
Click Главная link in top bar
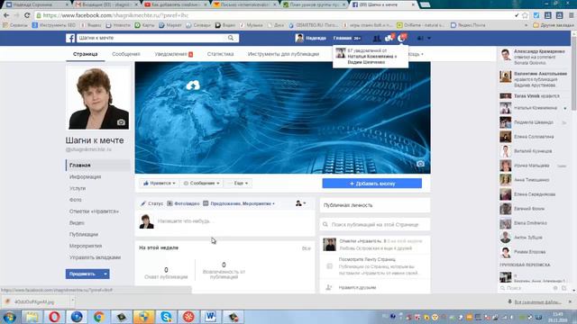coord(343,38)
